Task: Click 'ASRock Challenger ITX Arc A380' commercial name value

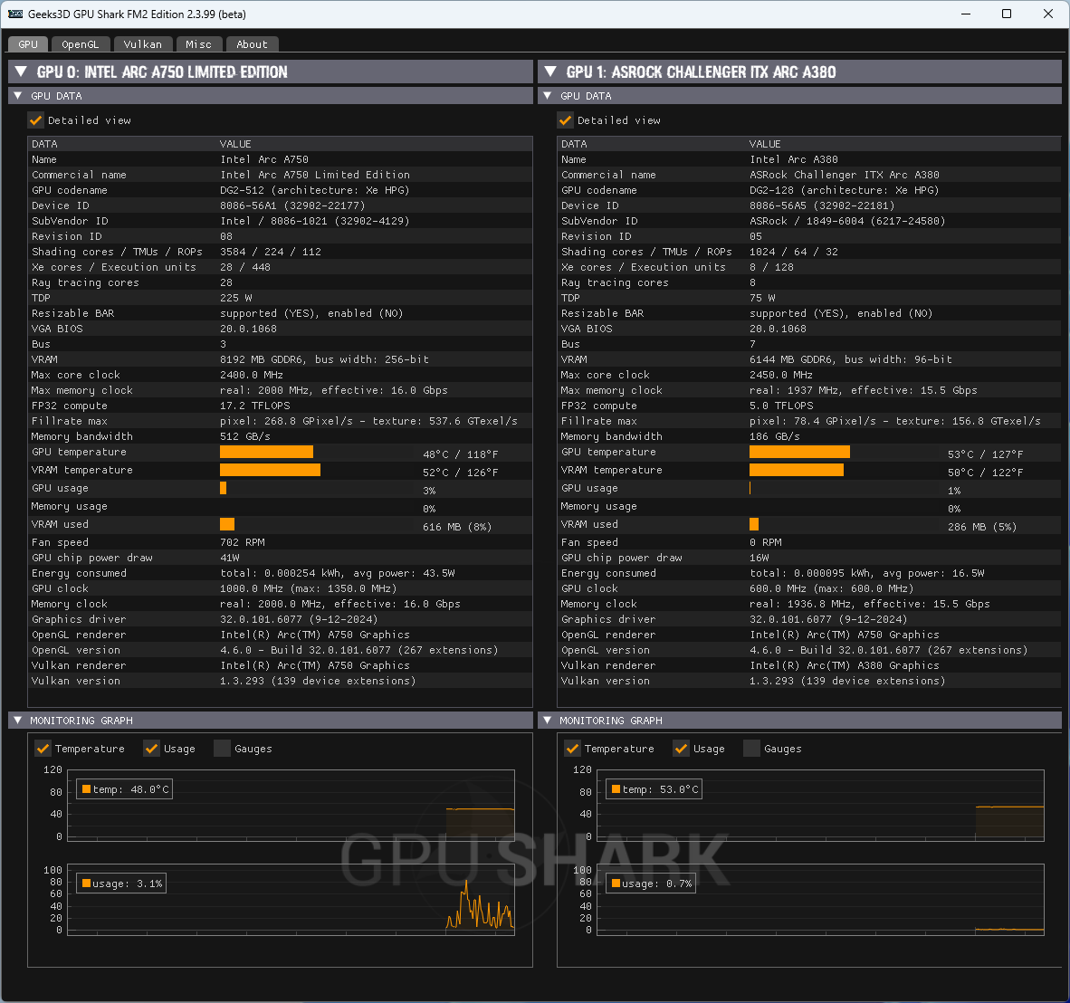Action: point(844,175)
